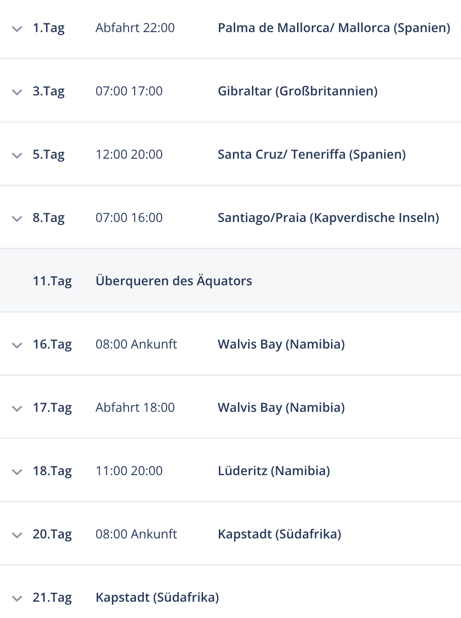Select the 11.Tag day label
Screen dimensions: 461x618
[x=52, y=281]
